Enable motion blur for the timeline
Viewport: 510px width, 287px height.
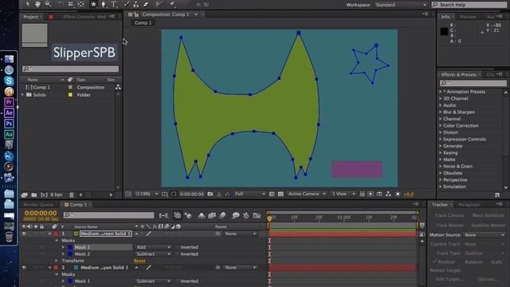click(x=222, y=215)
